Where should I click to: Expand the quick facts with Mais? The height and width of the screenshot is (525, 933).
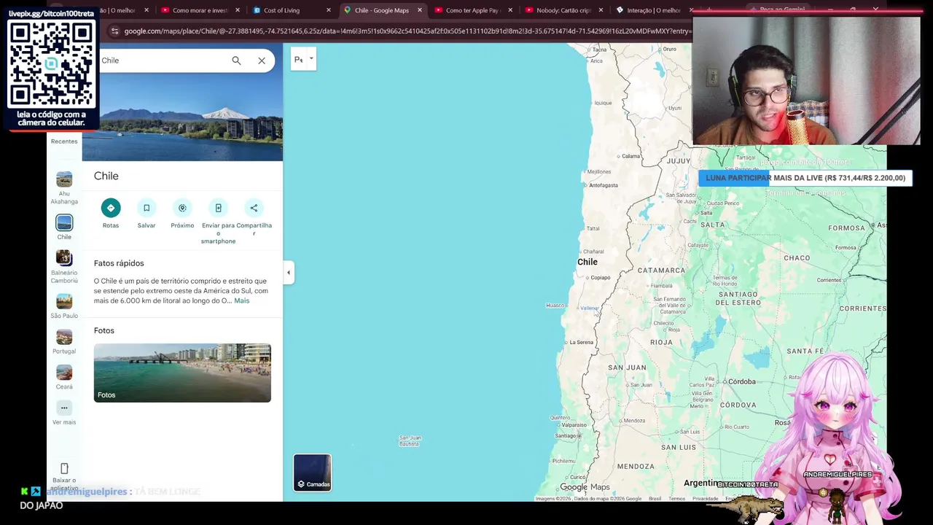pos(242,300)
